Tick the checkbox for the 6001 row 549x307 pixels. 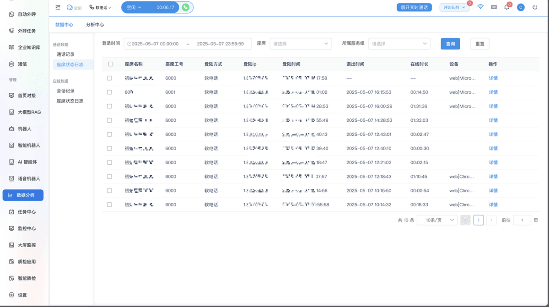pyautogui.click(x=109, y=92)
